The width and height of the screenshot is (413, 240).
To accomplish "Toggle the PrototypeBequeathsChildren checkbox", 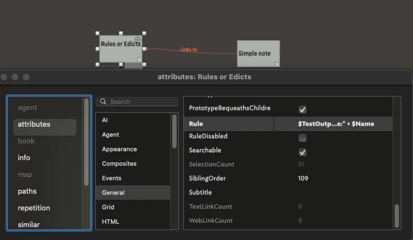I will (303, 109).
